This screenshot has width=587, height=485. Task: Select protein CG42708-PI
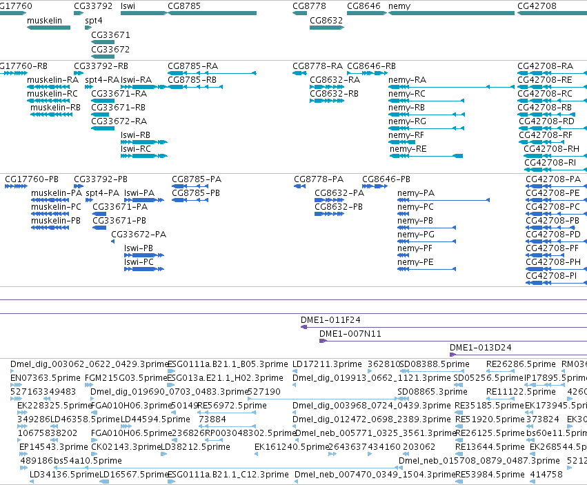(x=551, y=276)
